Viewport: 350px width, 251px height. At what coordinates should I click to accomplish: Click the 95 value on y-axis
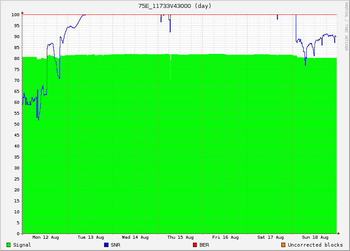coord(17,26)
